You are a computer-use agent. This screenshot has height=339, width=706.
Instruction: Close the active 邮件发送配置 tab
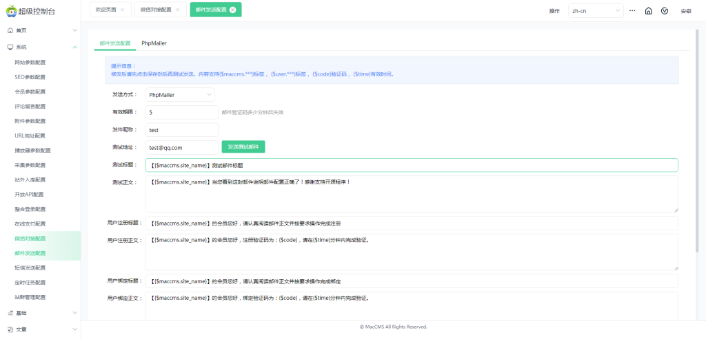[x=232, y=10]
